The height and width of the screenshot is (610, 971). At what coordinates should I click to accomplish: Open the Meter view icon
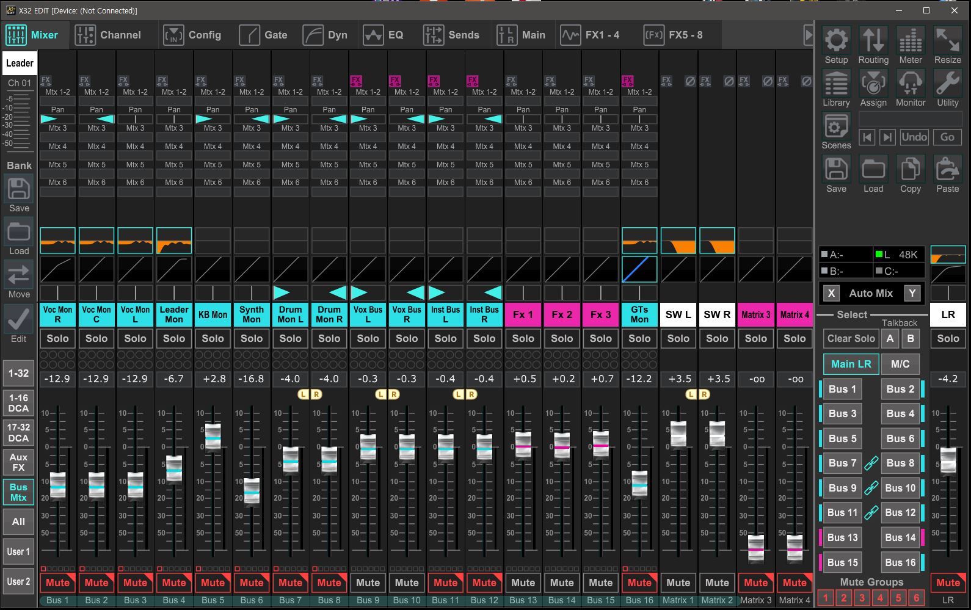pos(911,40)
